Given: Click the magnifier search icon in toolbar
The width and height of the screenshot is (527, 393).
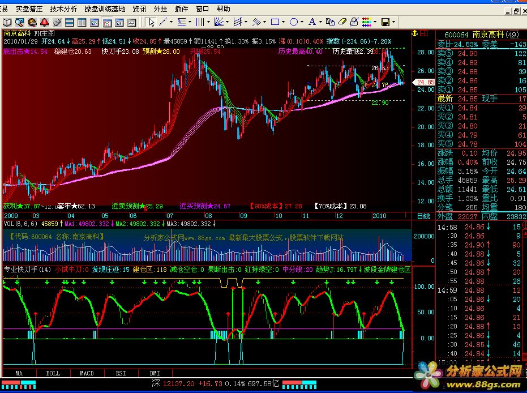Looking at the screenshot, I should 19,22.
